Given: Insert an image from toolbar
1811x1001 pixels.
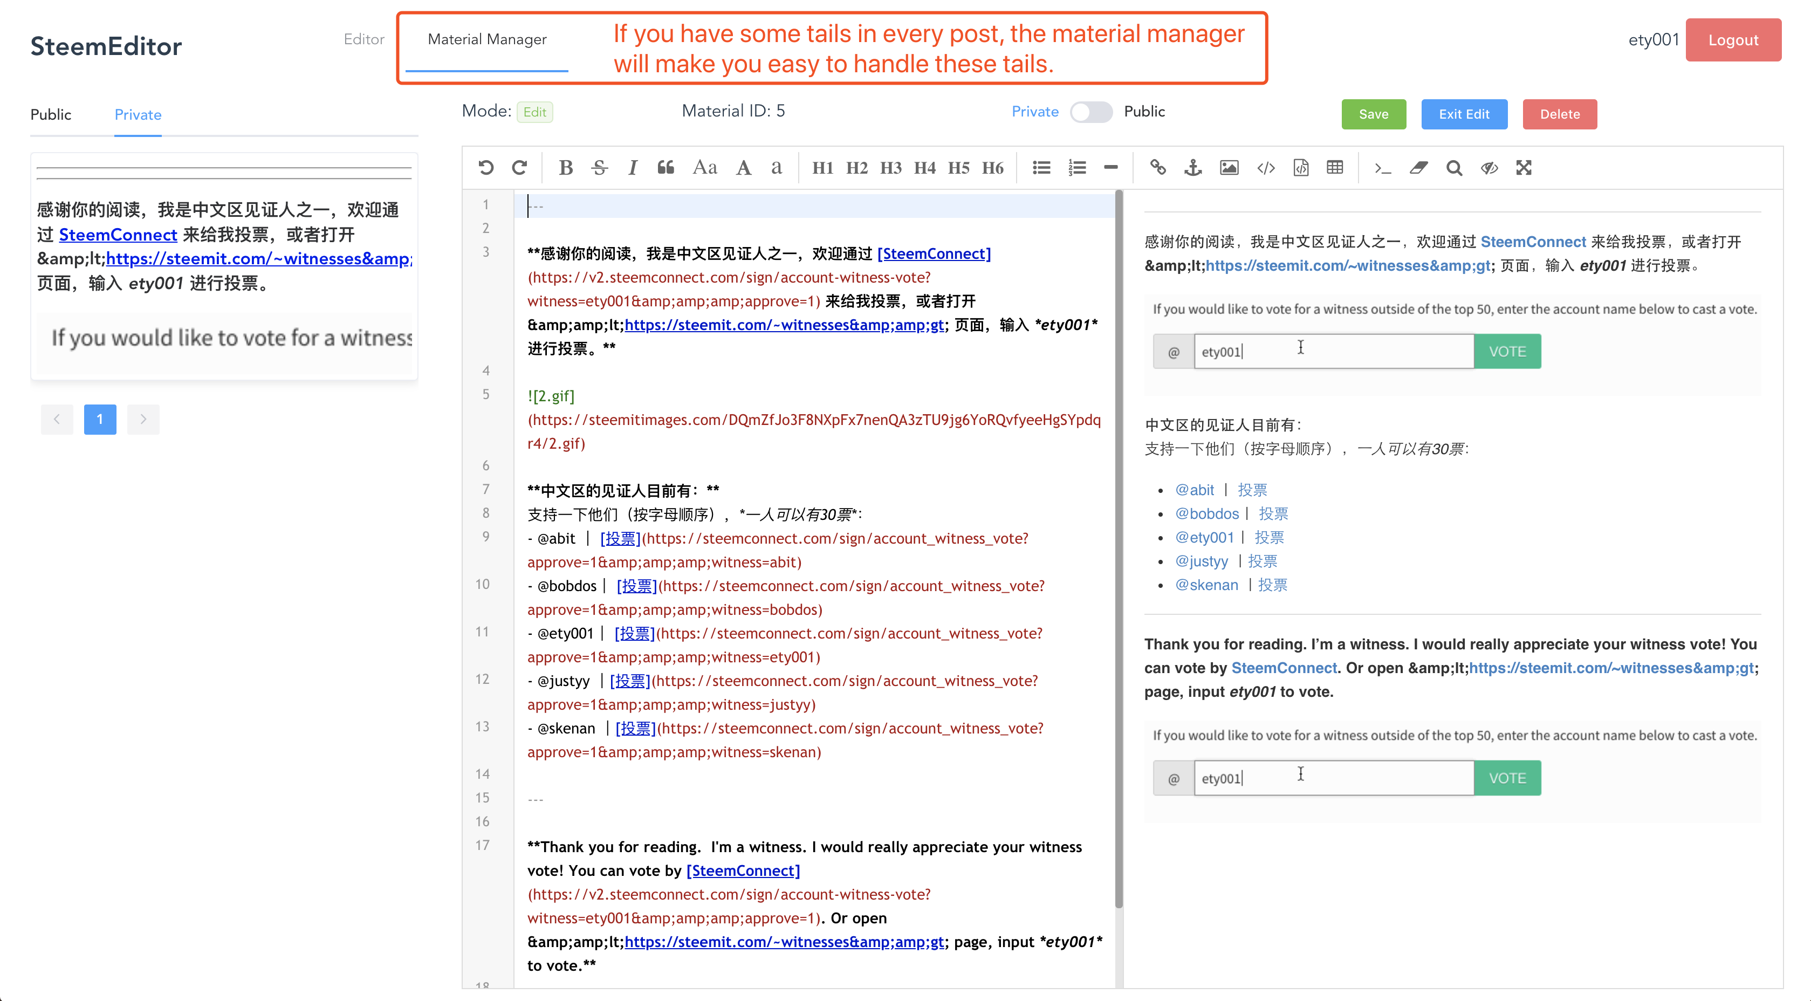Looking at the screenshot, I should point(1229,167).
